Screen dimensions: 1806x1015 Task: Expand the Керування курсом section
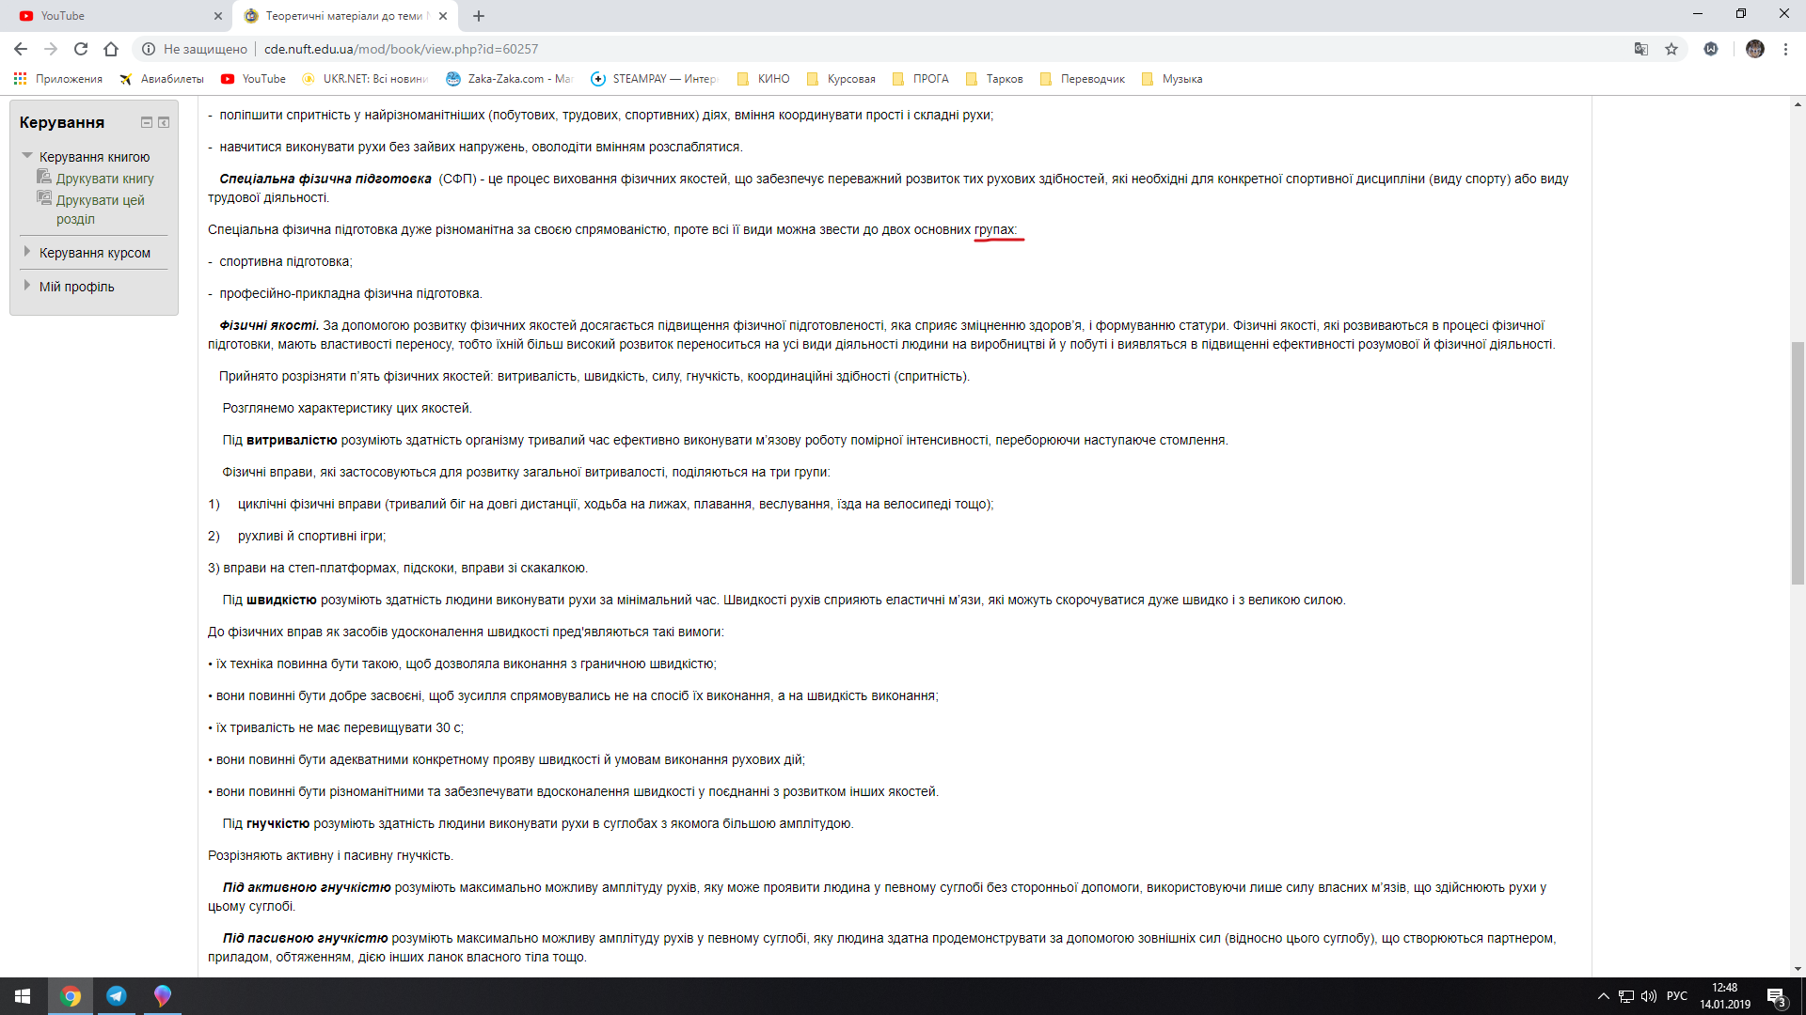click(26, 252)
